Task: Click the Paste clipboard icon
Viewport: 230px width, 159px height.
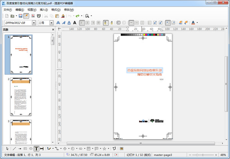Action: 57,16
